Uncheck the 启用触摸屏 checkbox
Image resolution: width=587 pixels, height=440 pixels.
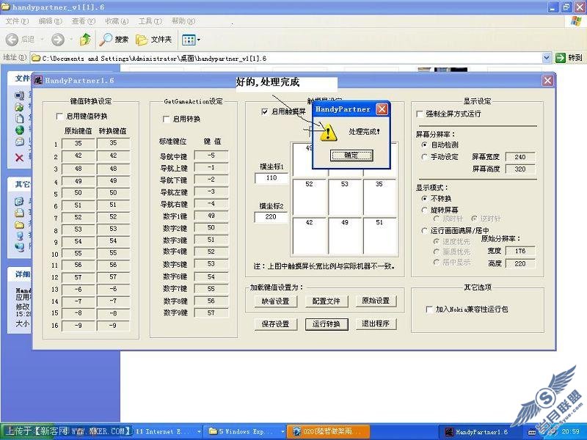pyautogui.click(x=265, y=111)
